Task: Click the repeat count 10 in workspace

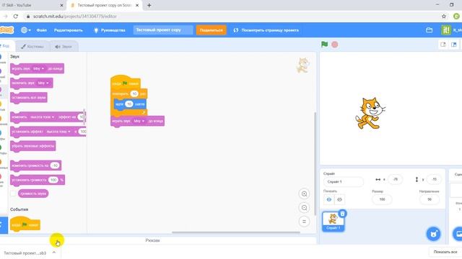Action: pyautogui.click(x=134, y=94)
